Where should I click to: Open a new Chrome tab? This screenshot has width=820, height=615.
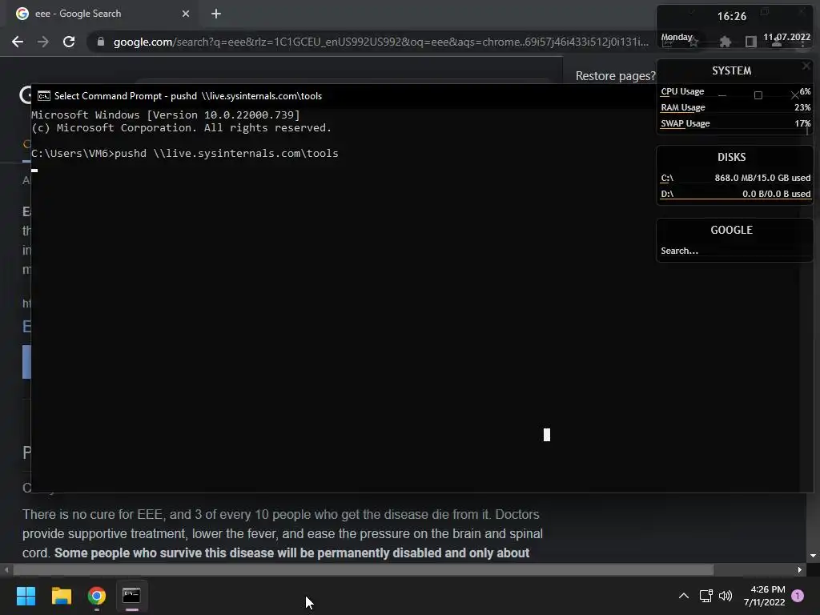(x=216, y=14)
